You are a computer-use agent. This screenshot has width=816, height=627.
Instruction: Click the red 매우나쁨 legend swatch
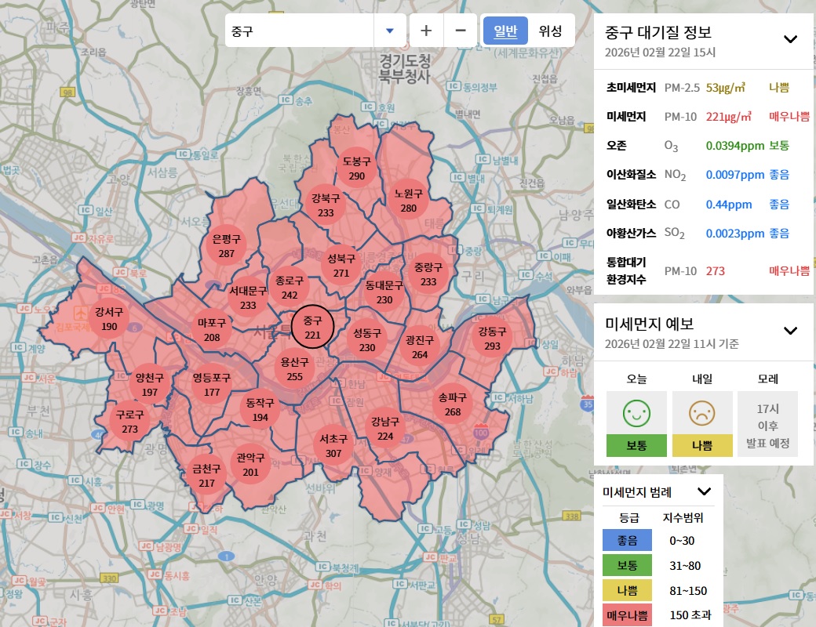point(627,615)
